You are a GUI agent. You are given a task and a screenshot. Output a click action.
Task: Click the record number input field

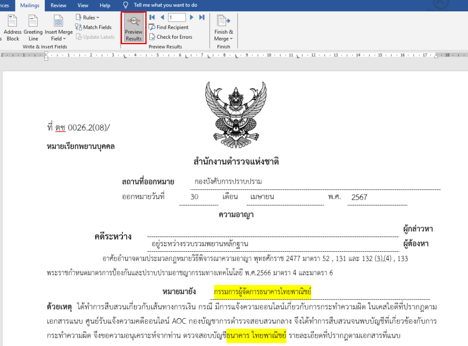(x=176, y=17)
